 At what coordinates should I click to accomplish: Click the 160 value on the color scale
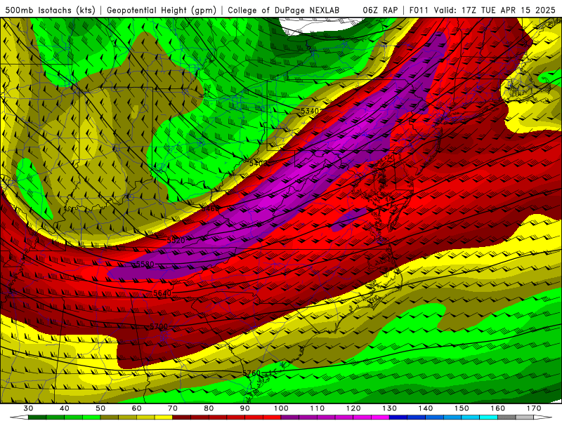(x=498, y=408)
